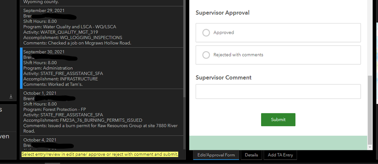
Task: Select the September 29, 2021 entry
Action: click(101, 27)
